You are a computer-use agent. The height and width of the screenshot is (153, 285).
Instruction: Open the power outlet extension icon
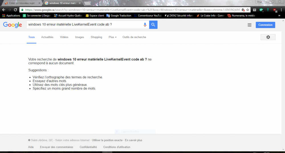255,10
